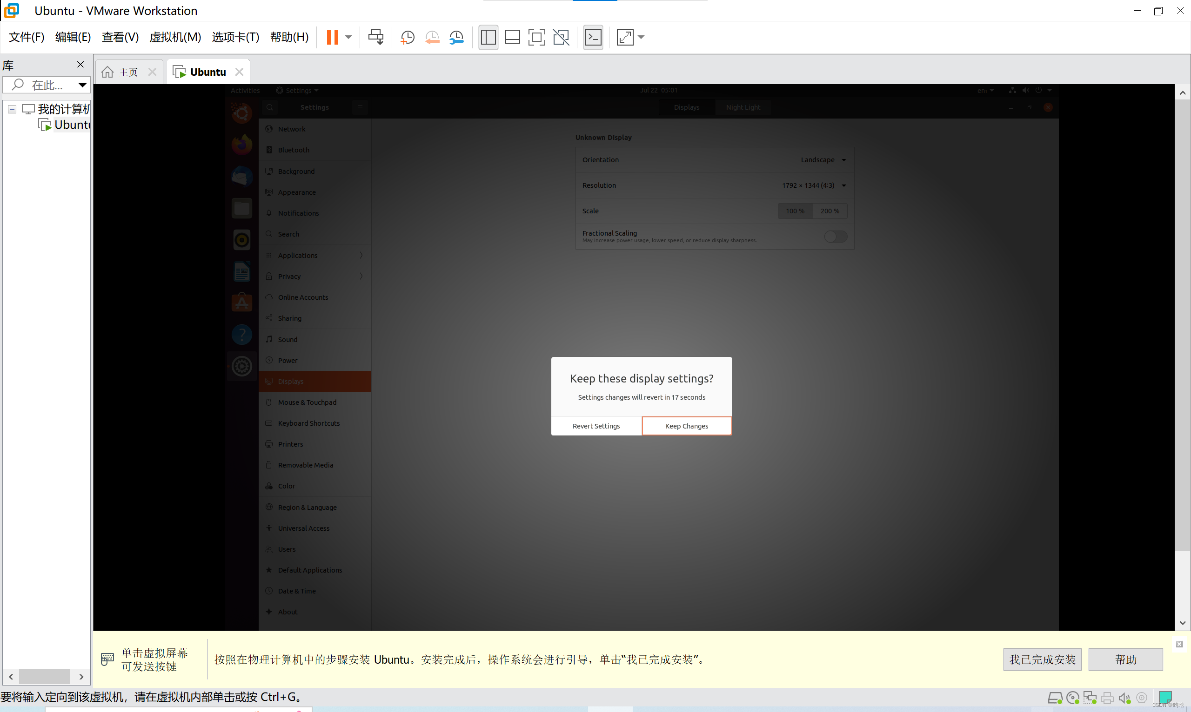Select the 100% scale option
The width and height of the screenshot is (1191, 712).
pos(795,211)
